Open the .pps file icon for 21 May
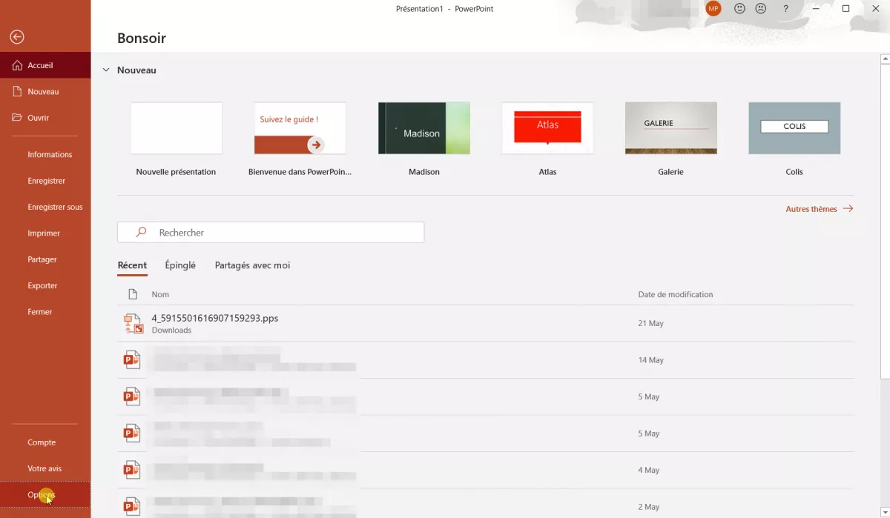 pos(133,324)
